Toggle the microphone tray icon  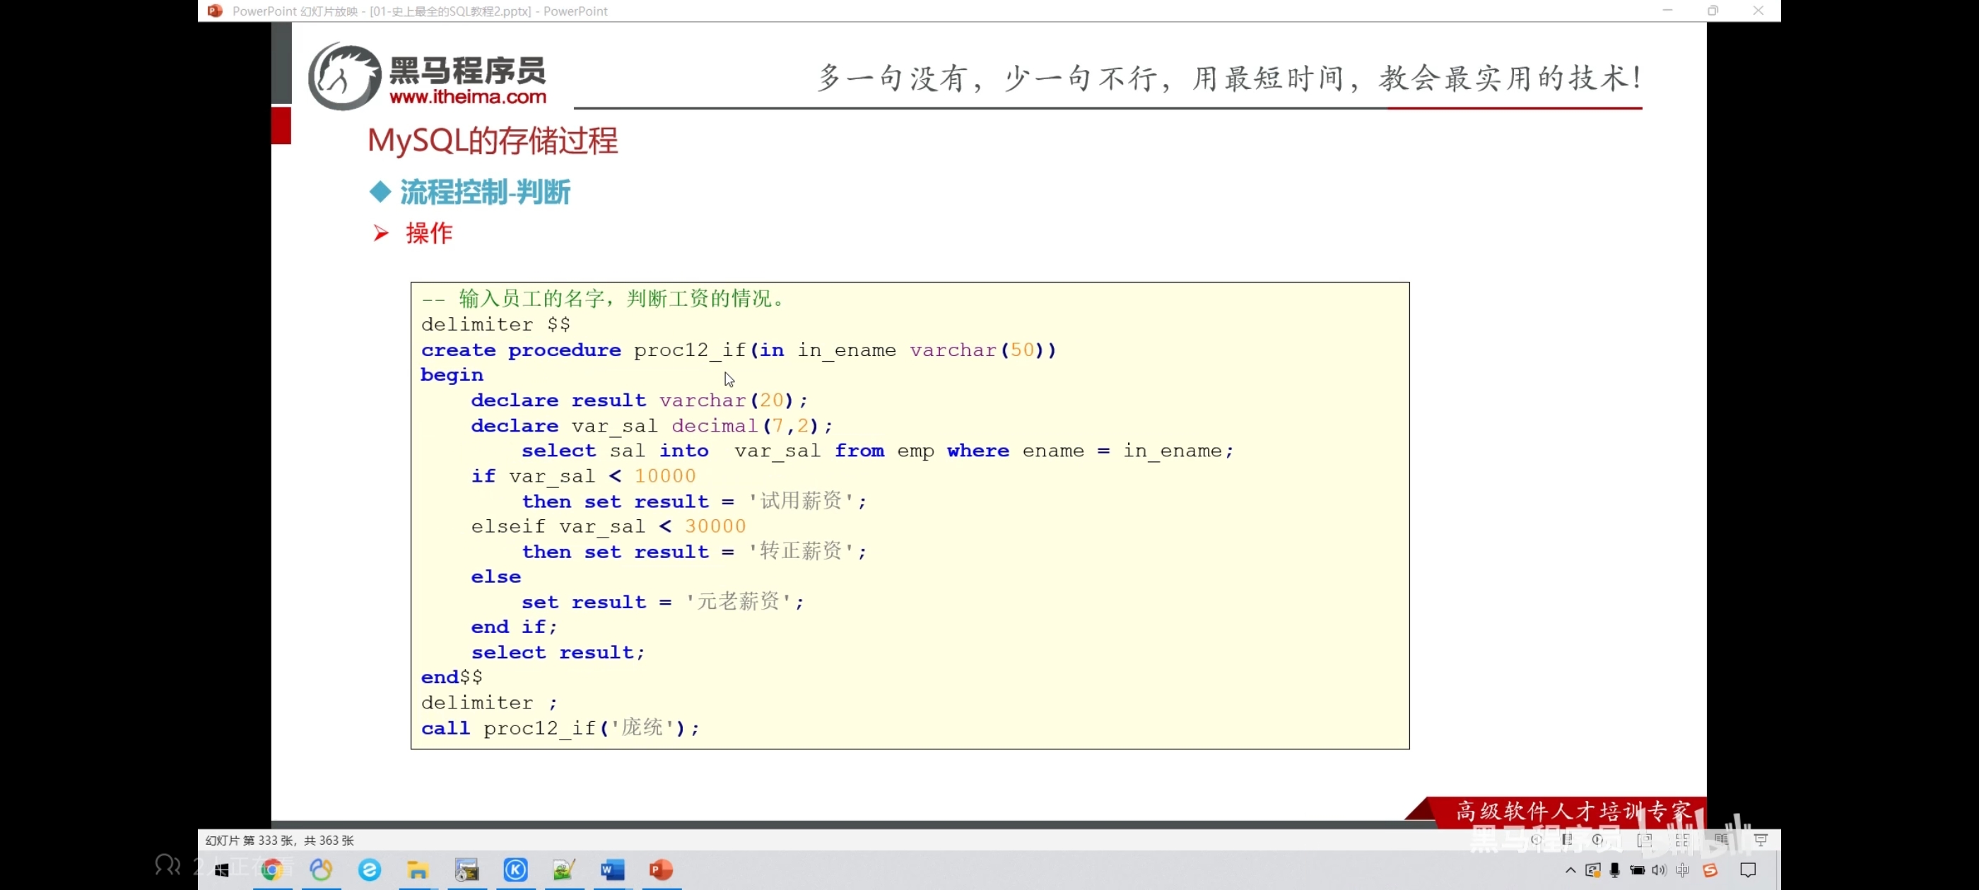click(1615, 870)
